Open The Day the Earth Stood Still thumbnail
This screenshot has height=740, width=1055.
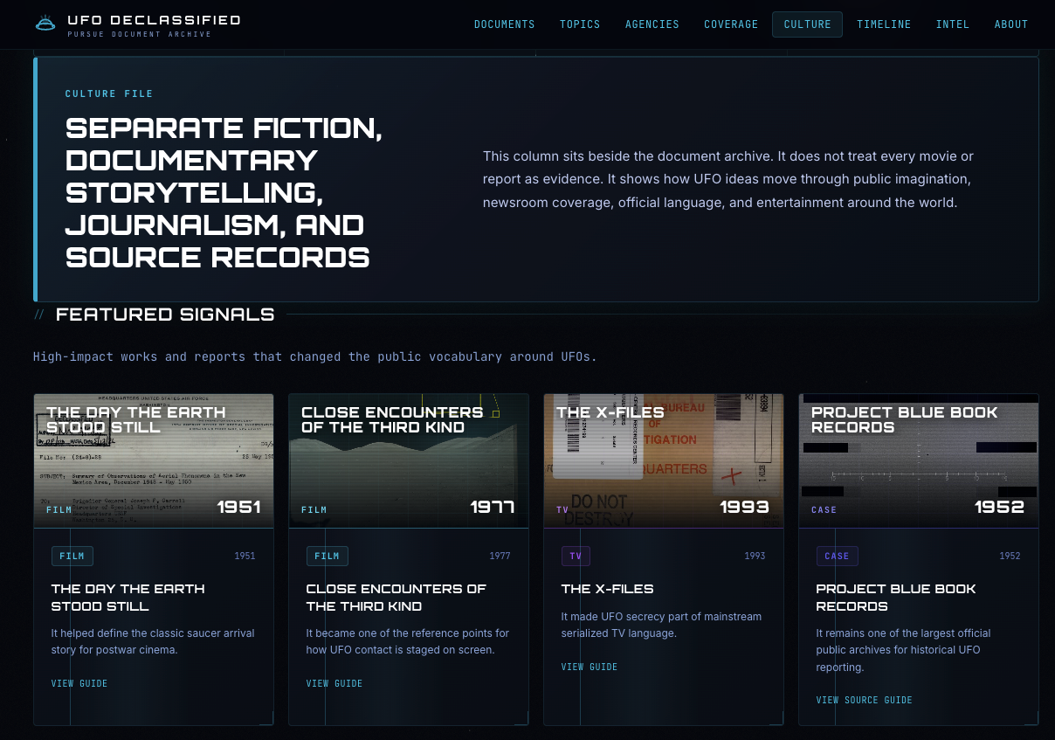click(154, 460)
